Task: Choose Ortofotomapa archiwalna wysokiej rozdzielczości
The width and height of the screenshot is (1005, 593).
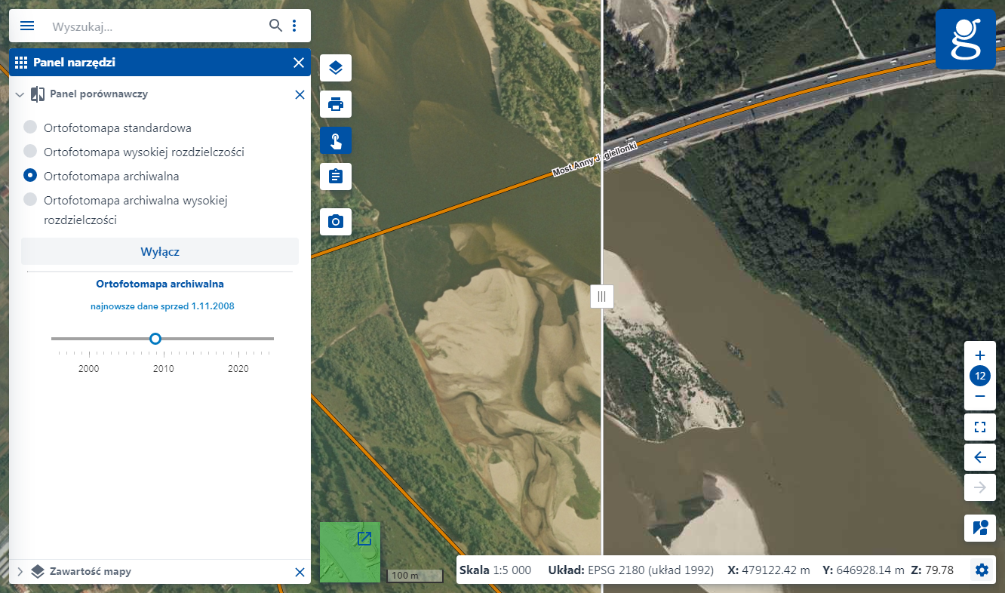Action: 30,200
